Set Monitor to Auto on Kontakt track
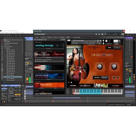136x136 pixels. [x=28, y=63]
